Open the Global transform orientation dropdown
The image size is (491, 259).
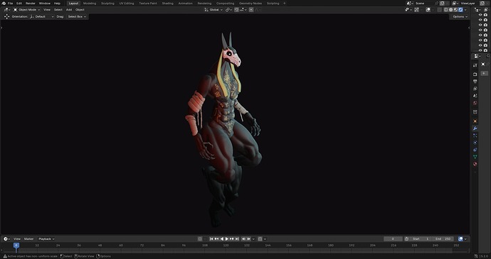[x=213, y=10]
